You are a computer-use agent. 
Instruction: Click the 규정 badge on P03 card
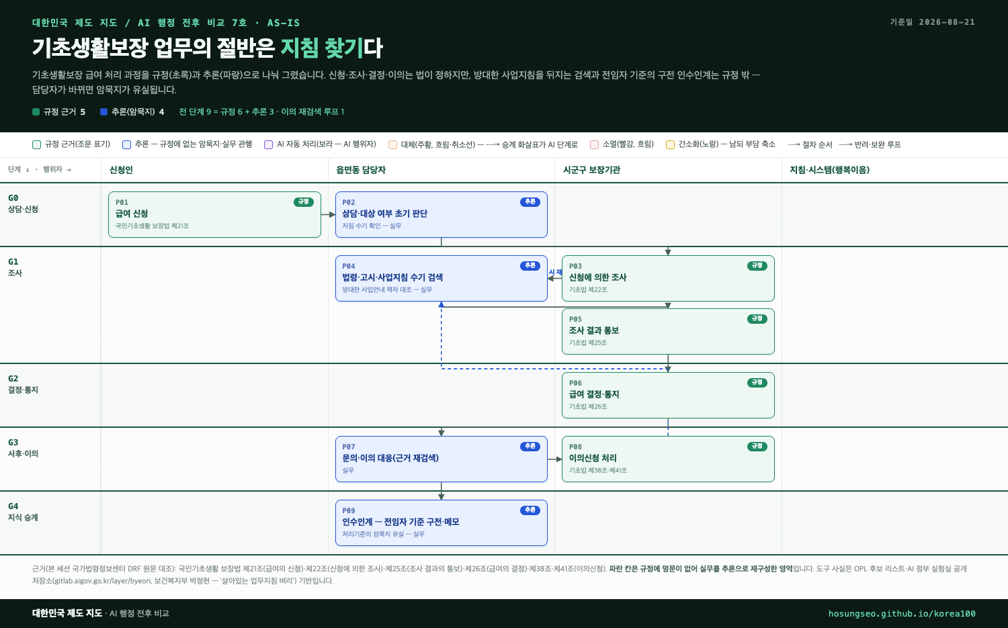757,265
